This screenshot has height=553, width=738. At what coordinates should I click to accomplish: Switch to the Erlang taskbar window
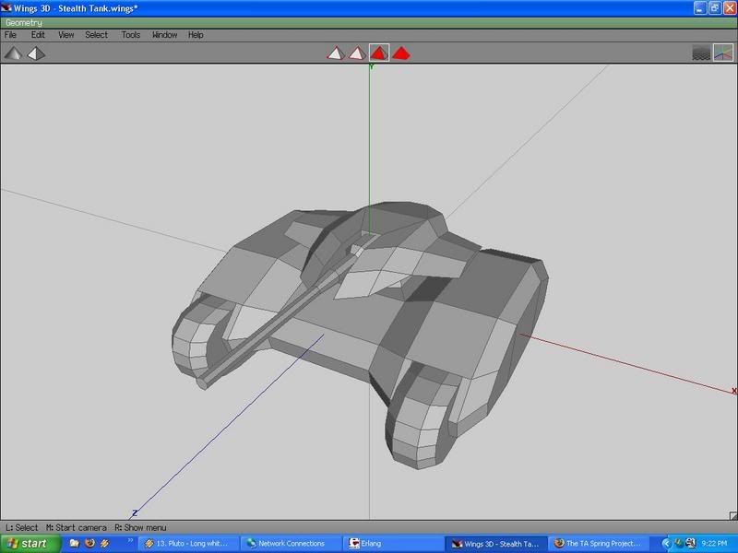392,544
